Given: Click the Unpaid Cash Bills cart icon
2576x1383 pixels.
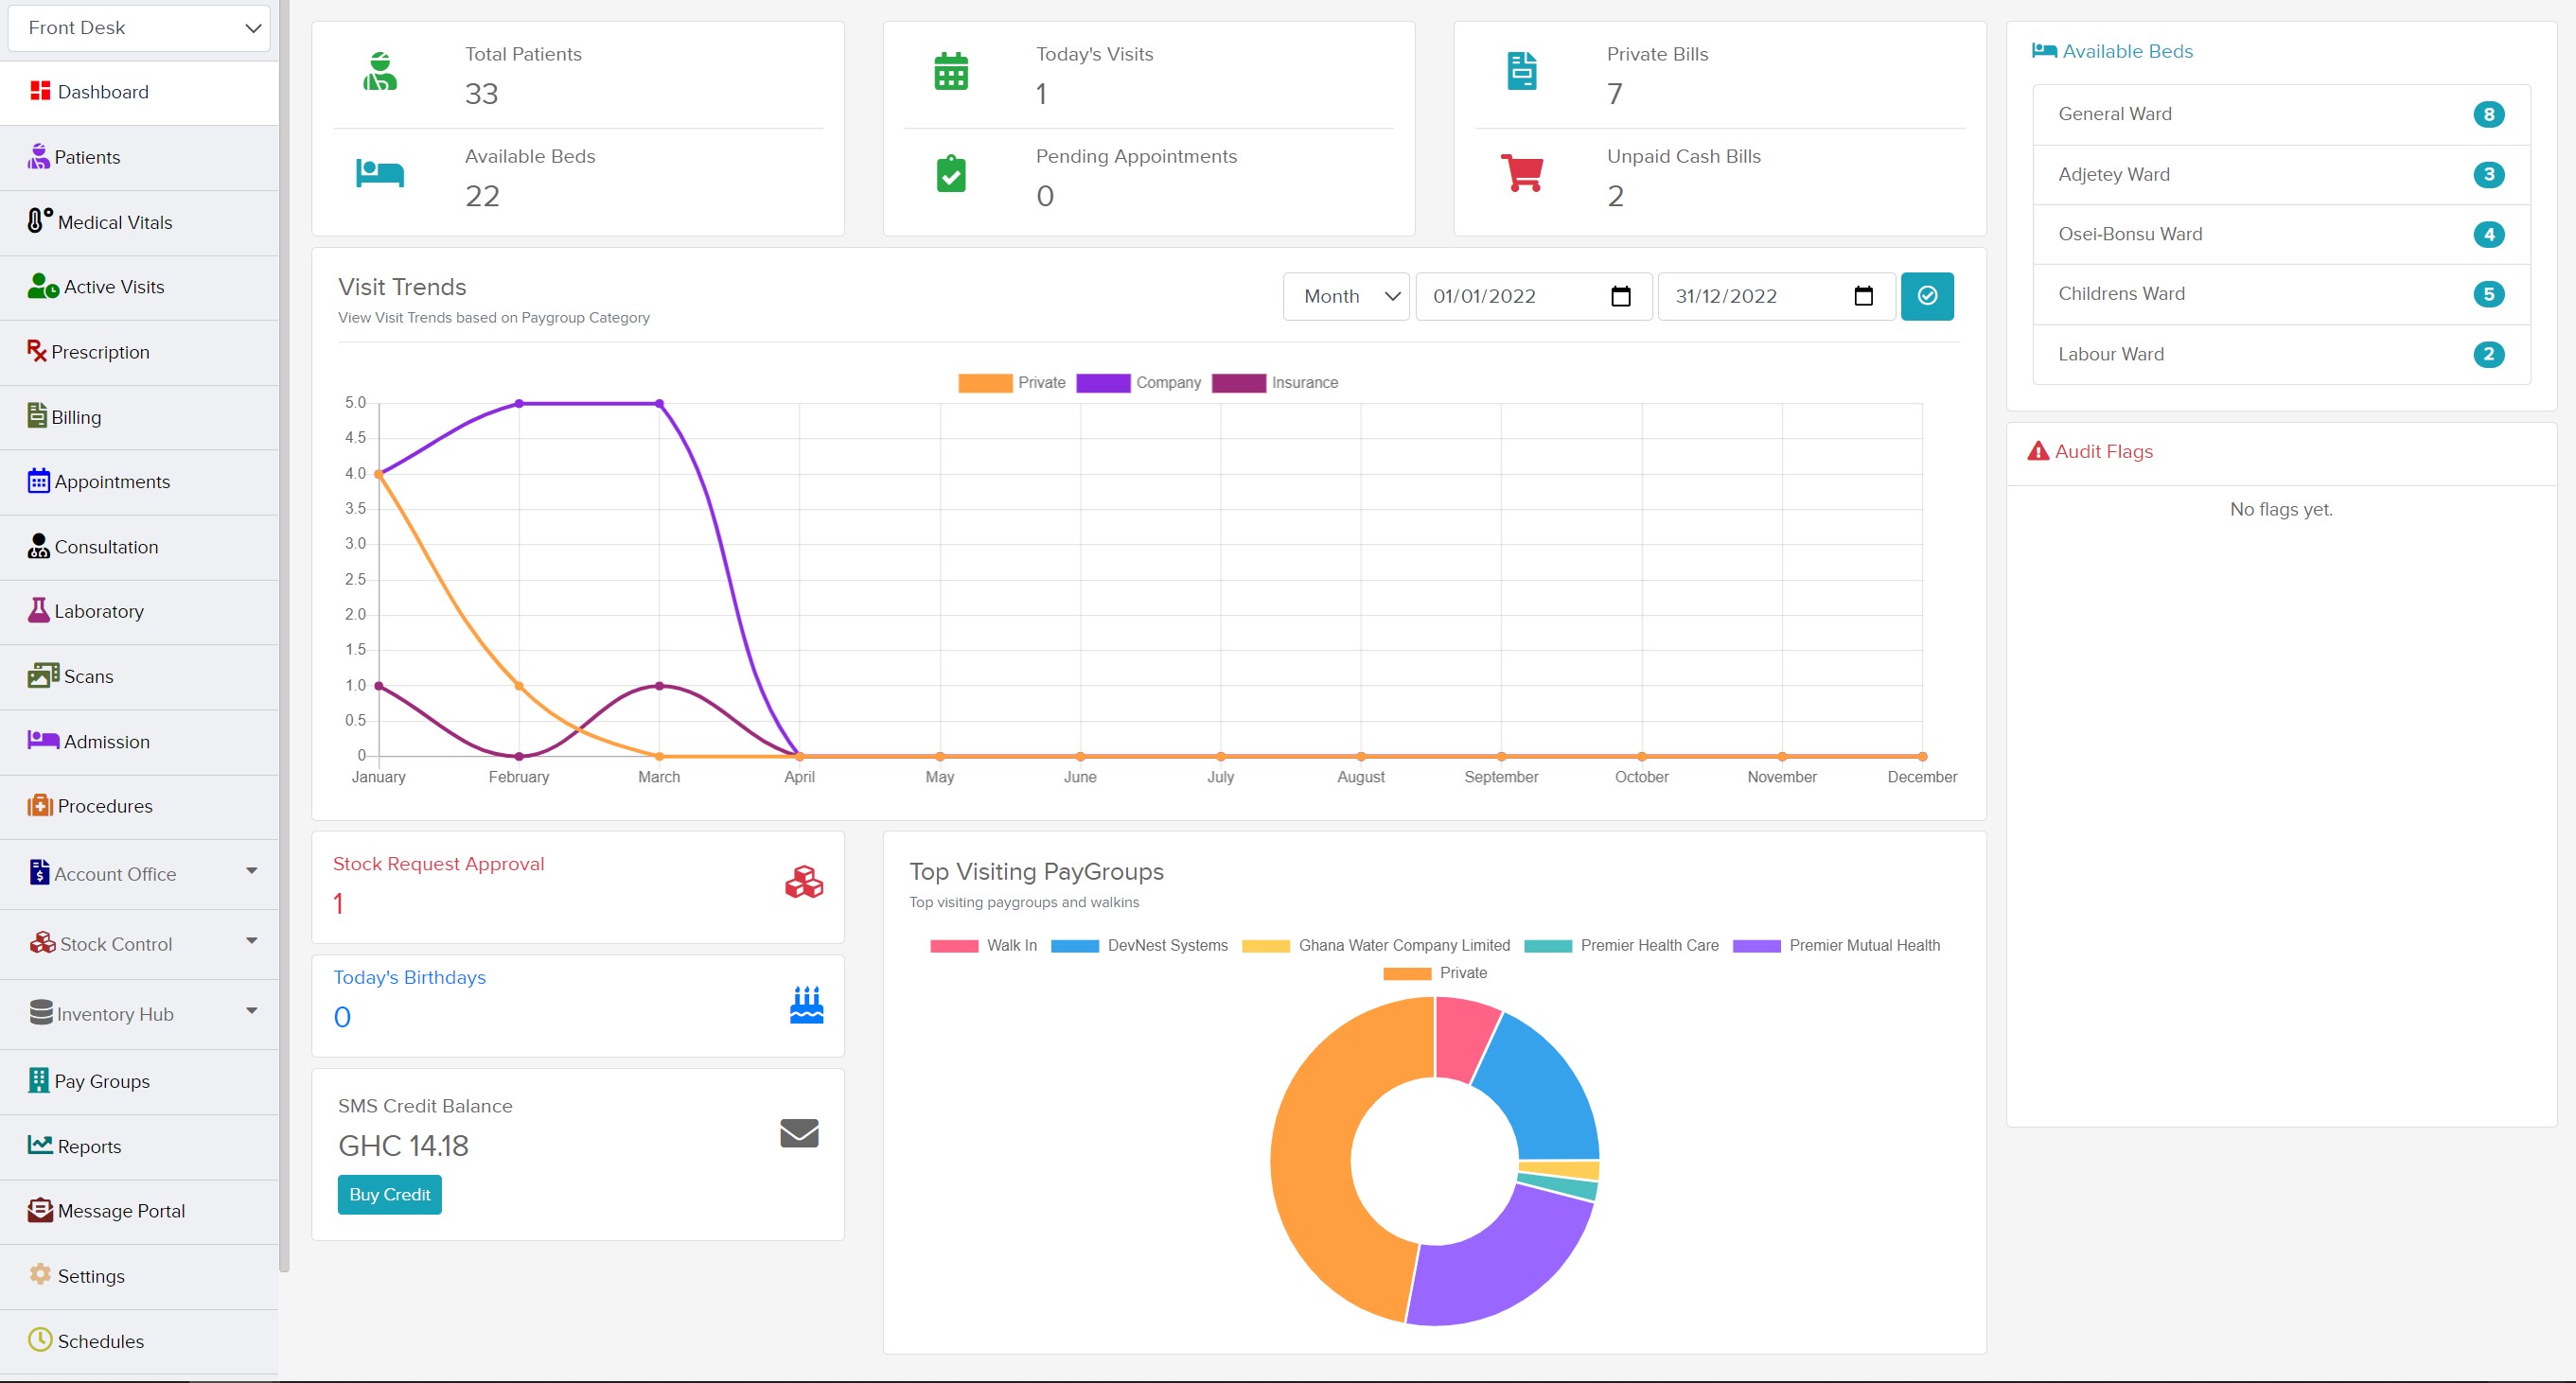Looking at the screenshot, I should 1522,173.
